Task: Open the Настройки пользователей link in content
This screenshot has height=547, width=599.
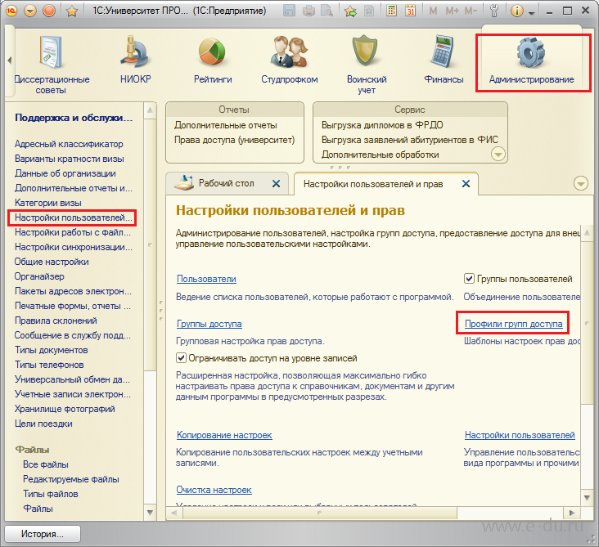Action: pos(520,435)
